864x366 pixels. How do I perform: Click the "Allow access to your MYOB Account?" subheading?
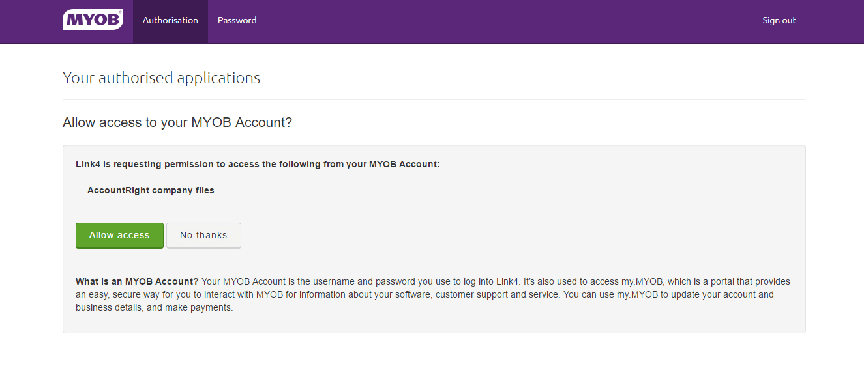(177, 122)
